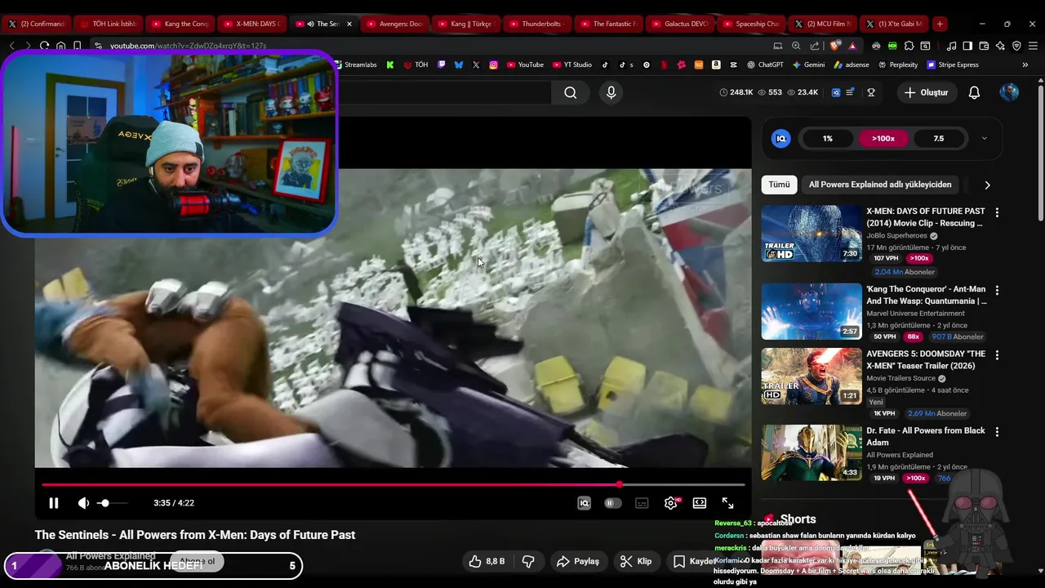The image size is (1045, 588).
Task: Click the YouTube search input field
Action: [445, 93]
